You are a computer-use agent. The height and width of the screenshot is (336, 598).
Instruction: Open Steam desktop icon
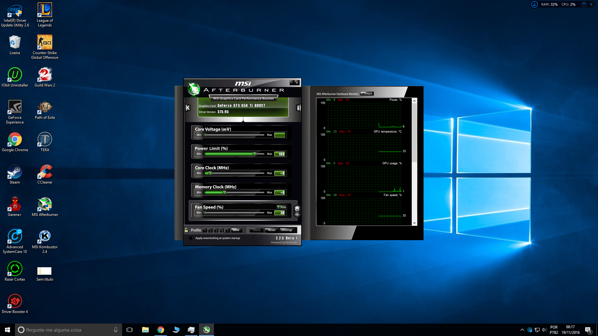pos(15,175)
